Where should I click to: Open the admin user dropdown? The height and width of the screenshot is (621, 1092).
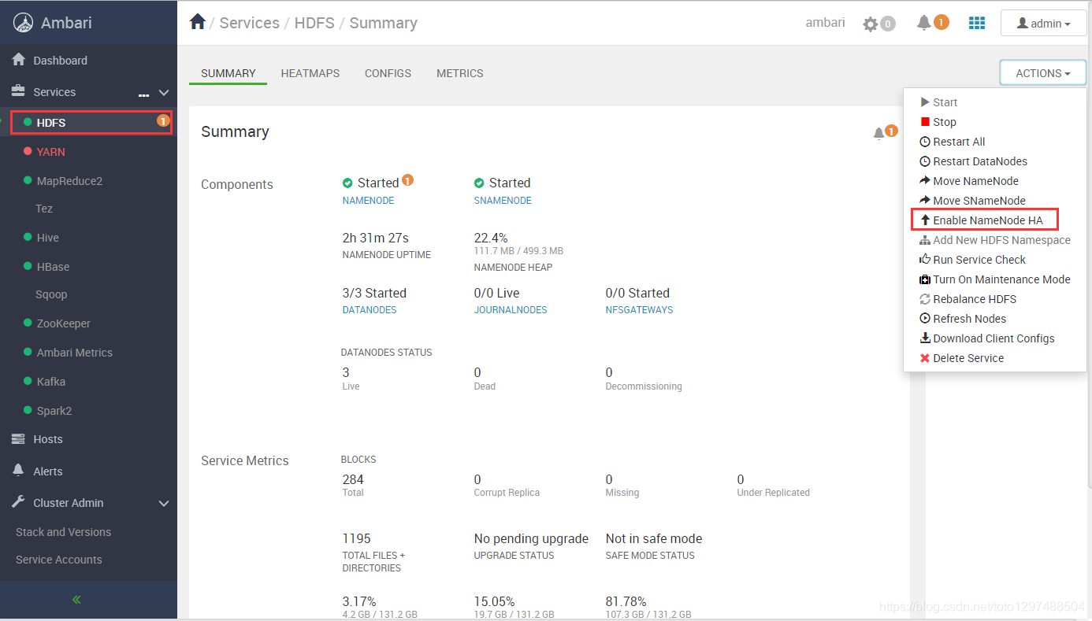point(1043,24)
